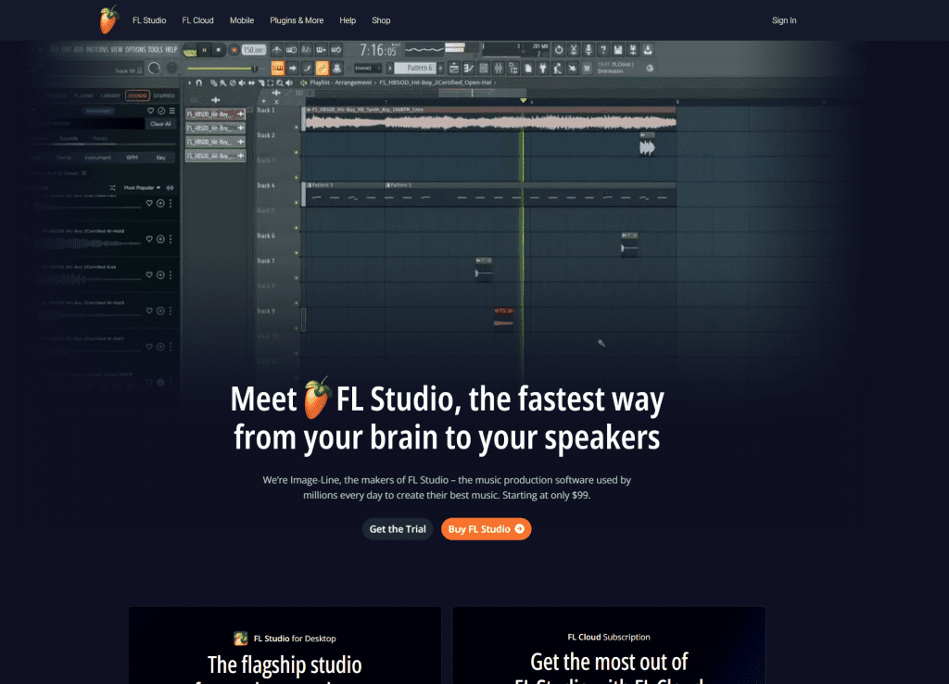Open the (none) snap dropdown
The image size is (949, 684).
pos(367,69)
